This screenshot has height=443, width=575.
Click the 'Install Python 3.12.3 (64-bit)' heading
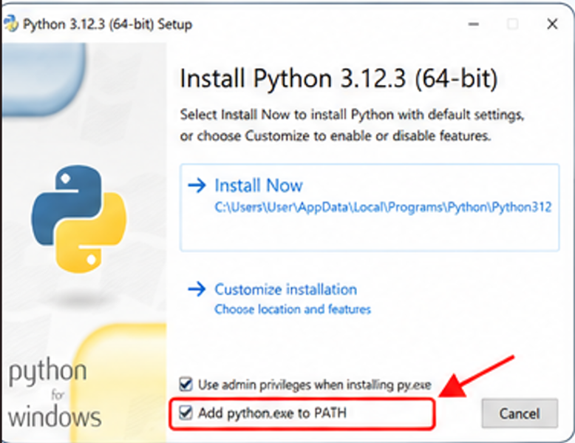point(338,78)
